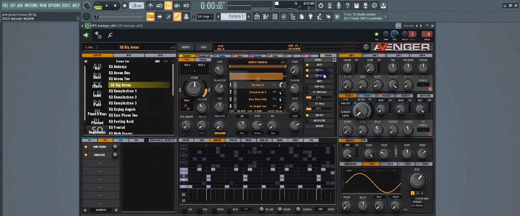
Task: Switch to the STEP SQ editor tab
Action: coord(233,140)
